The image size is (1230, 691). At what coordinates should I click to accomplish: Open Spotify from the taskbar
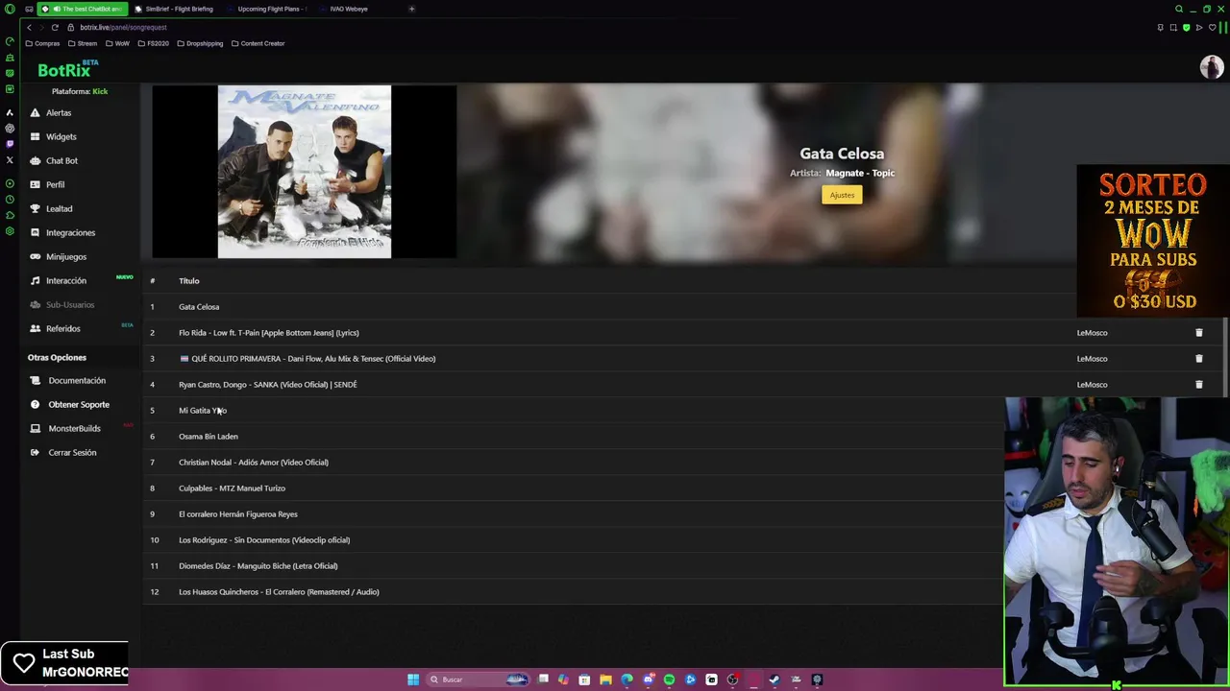pos(669,679)
